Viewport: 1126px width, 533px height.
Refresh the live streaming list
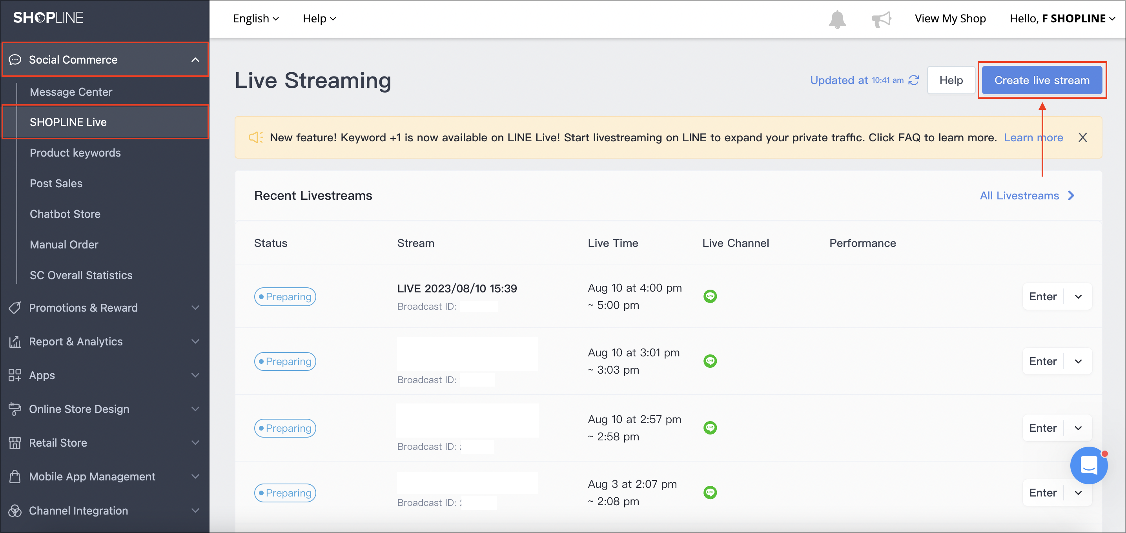[x=914, y=80]
